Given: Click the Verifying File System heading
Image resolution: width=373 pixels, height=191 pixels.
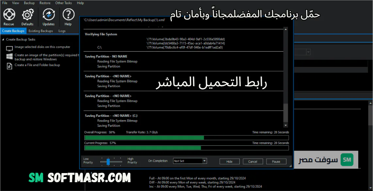Looking at the screenshot, I should (101, 34).
